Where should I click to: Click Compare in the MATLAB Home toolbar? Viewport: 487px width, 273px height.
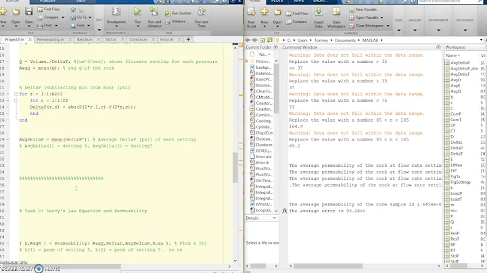coord(296,22)
